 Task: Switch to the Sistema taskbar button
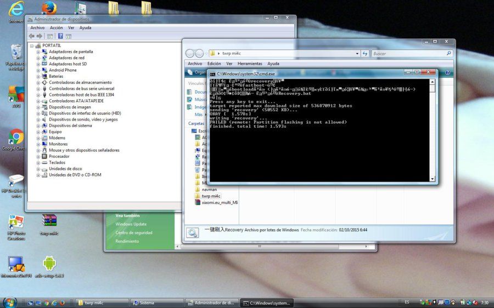[x=156, y=303]
